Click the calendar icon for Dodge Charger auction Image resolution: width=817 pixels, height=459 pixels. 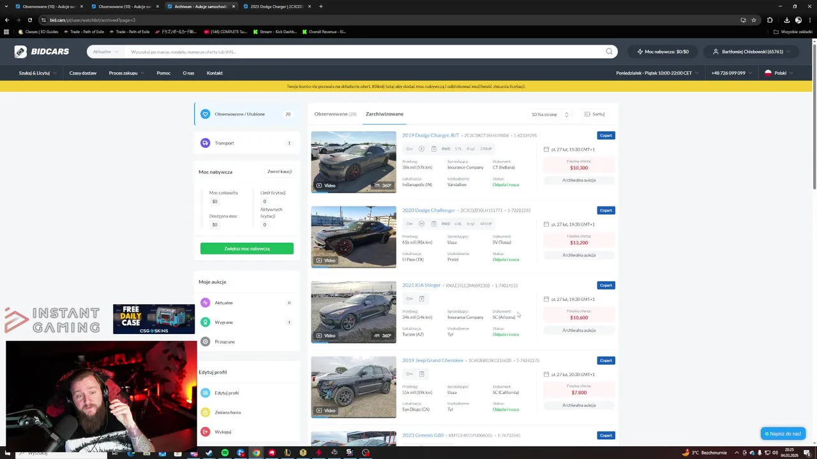[x=546, y=149]
